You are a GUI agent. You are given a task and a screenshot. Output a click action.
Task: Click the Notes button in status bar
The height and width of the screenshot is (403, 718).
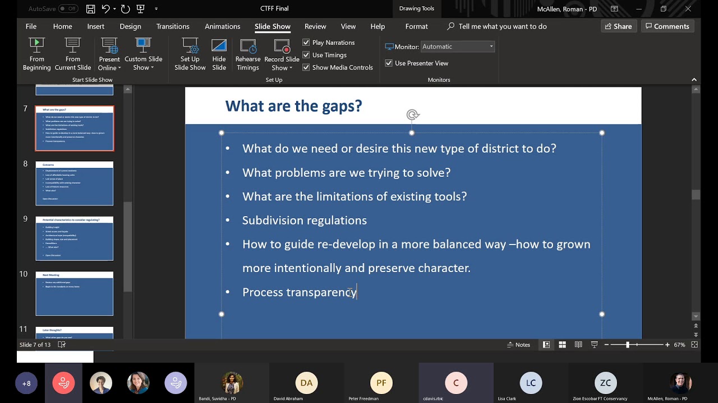tap(518, 345)
